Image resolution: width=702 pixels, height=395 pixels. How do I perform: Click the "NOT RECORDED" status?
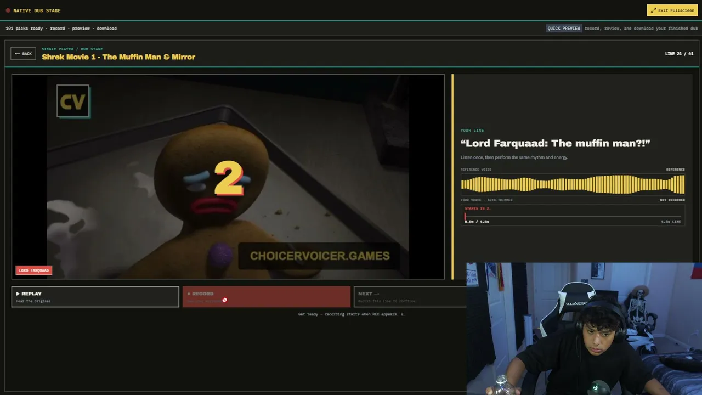click(672, 200)
